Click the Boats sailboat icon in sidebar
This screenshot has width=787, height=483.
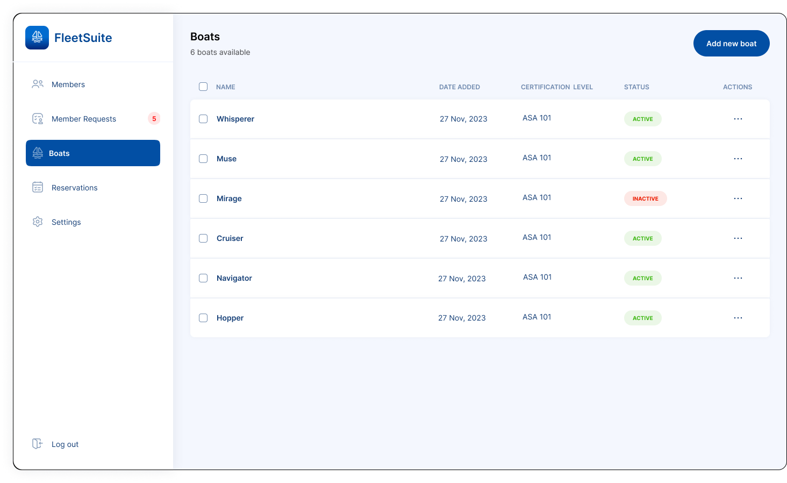37,153
